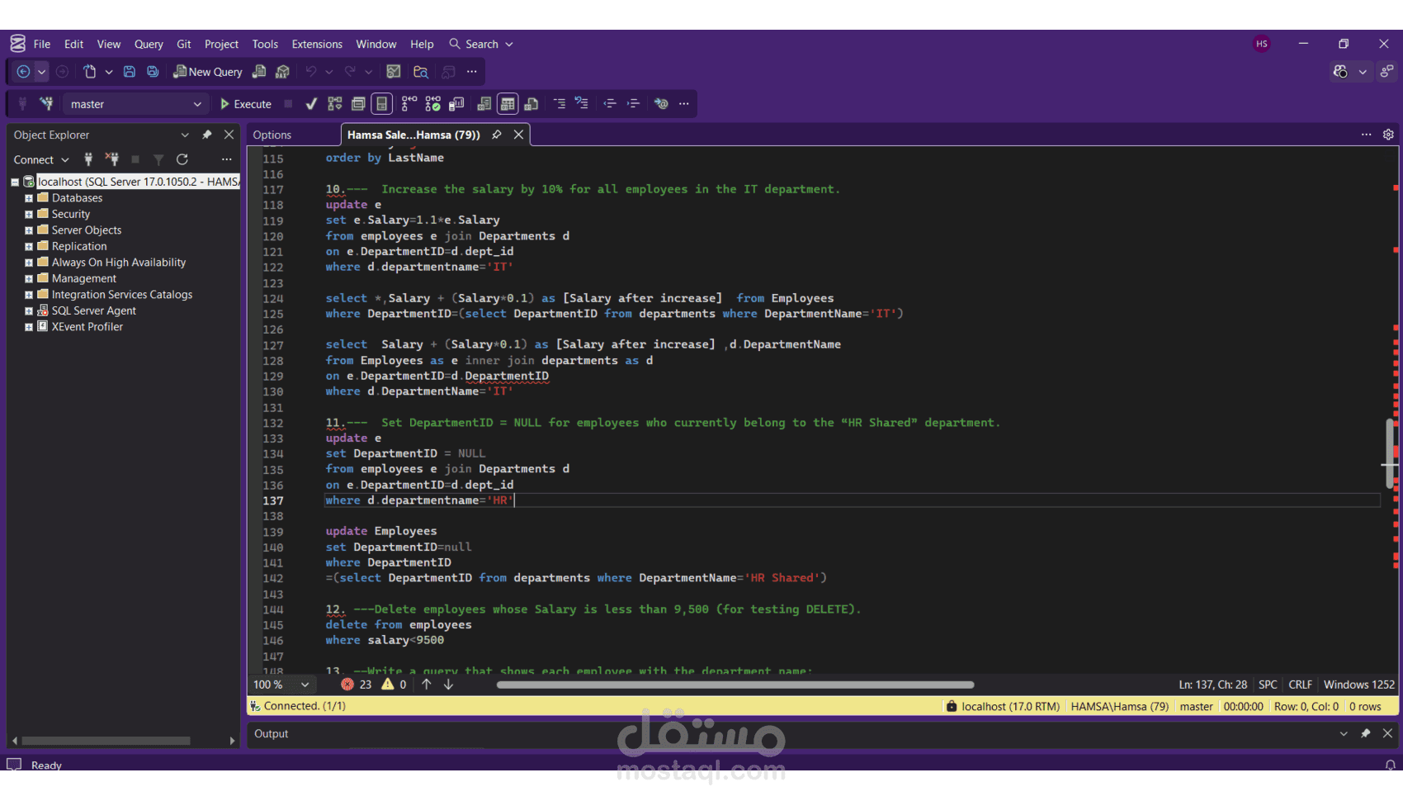1403x801 pixels.
Task: Click the Save icon in the toolbar
Action: (130, 72)
